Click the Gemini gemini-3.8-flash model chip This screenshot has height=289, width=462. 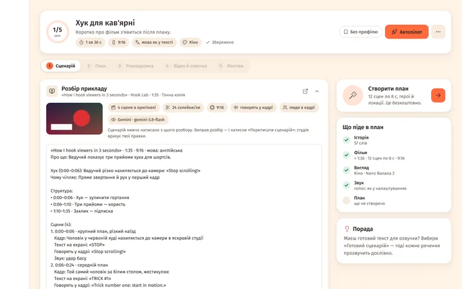[x=138, y=119]
